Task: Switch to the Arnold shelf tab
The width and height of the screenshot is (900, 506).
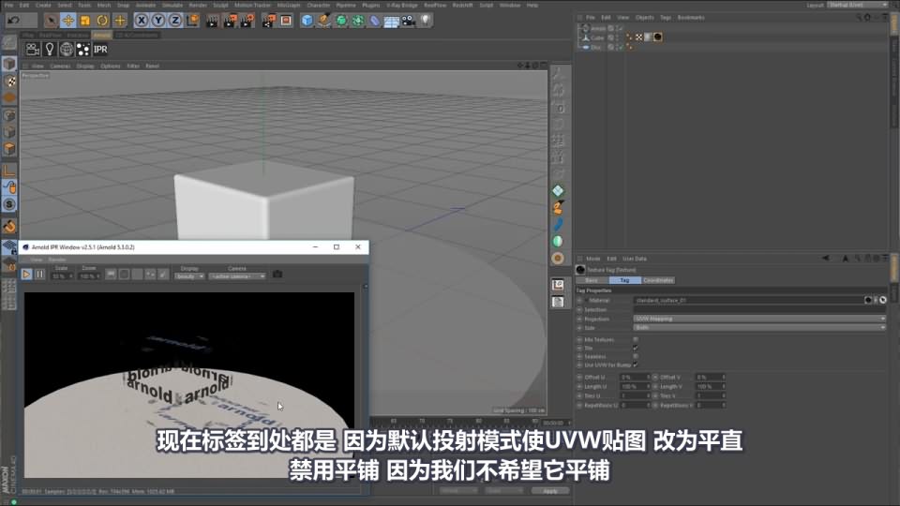Action: pyautogui.click(x=102, y=35)
